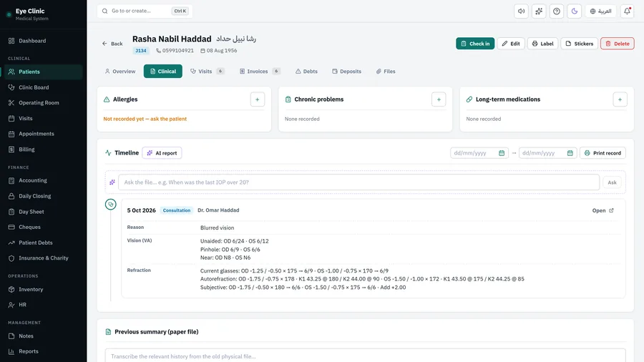644x362 pixels.
Task: Open the Invoices tab
Action: click(260, 72)
